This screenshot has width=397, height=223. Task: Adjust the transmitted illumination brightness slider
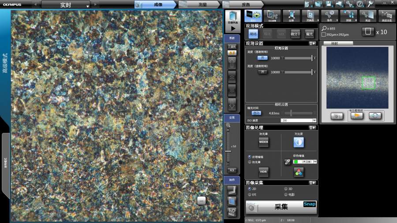(x=298, y=72)
